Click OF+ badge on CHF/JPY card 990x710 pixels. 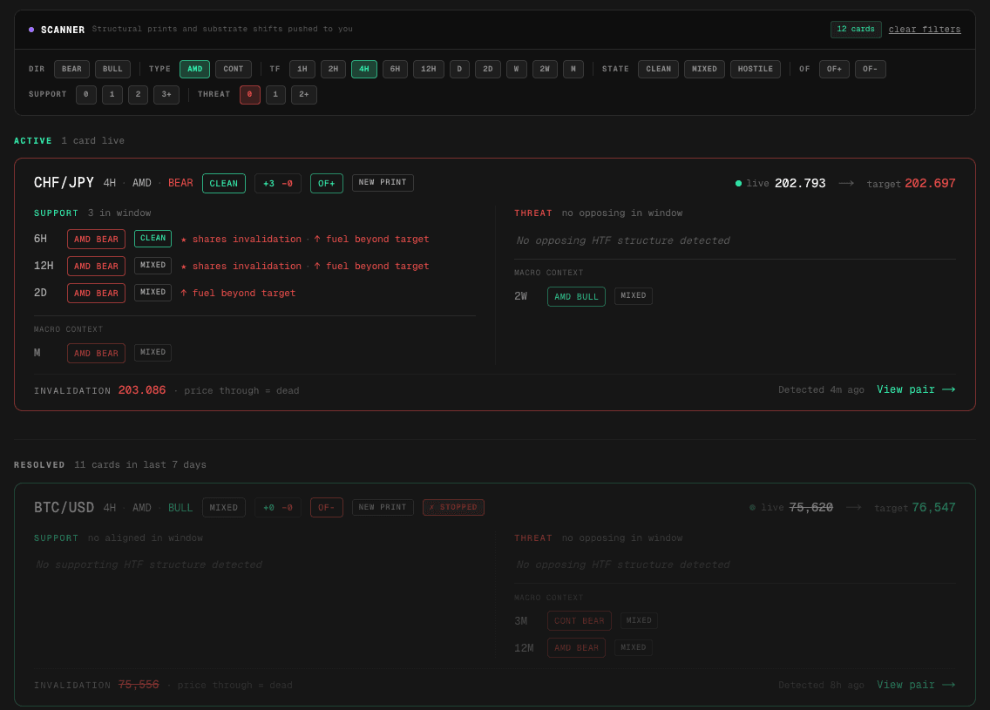327,183
